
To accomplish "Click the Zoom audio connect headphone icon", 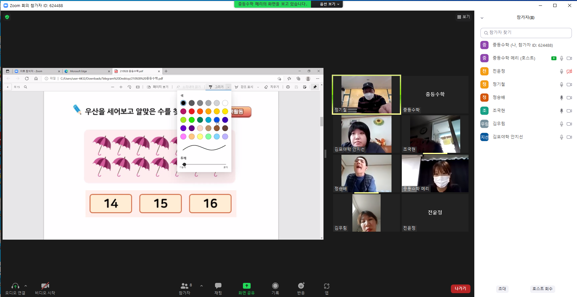I will pyautogui.click(x=15, y=286).
